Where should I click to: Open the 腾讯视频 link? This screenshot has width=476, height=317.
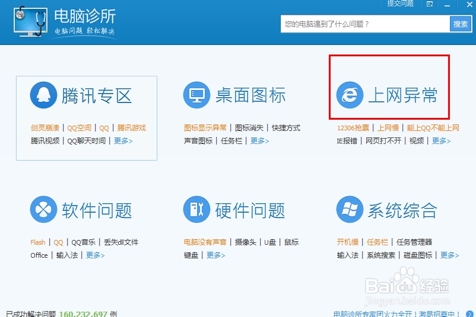45,141
